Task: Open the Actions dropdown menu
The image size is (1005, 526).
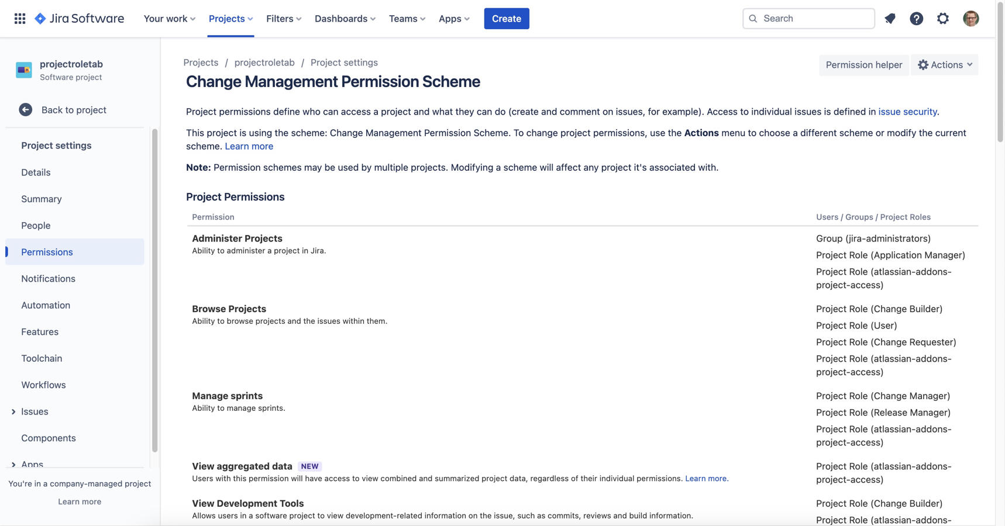Action: point(944,65)
